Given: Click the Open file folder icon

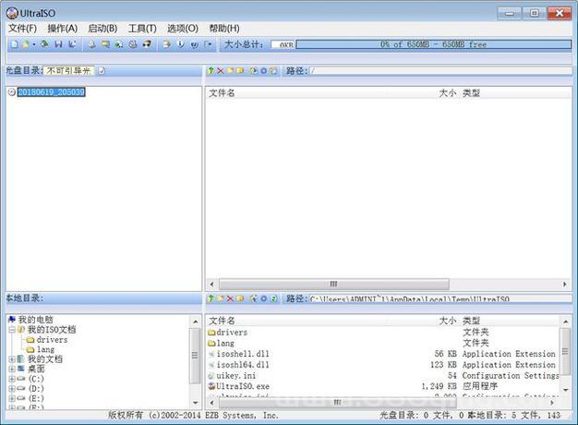Looking at the screenshot, I should pos(26,44).
